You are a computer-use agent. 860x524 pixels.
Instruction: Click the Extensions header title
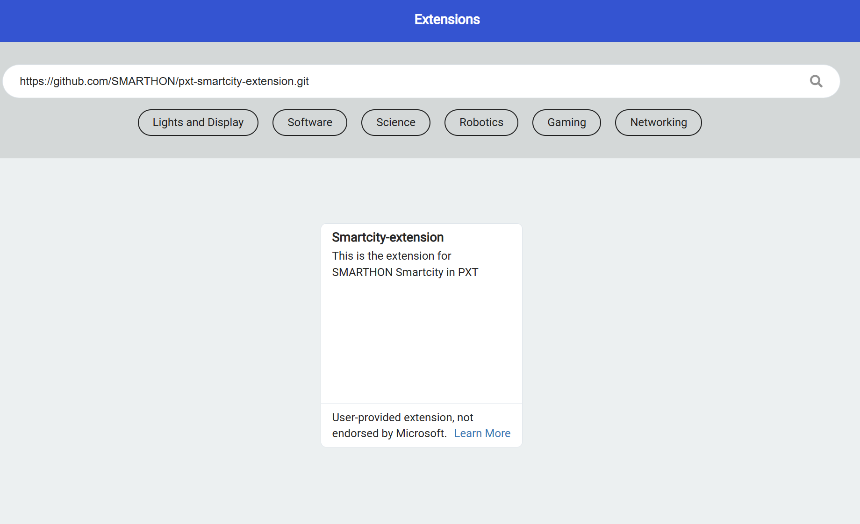(x=447, y=19)
